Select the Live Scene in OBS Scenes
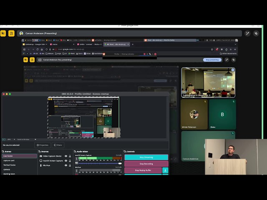The height and width of the screenshot is (200, 267). click(x=19, y=156)
